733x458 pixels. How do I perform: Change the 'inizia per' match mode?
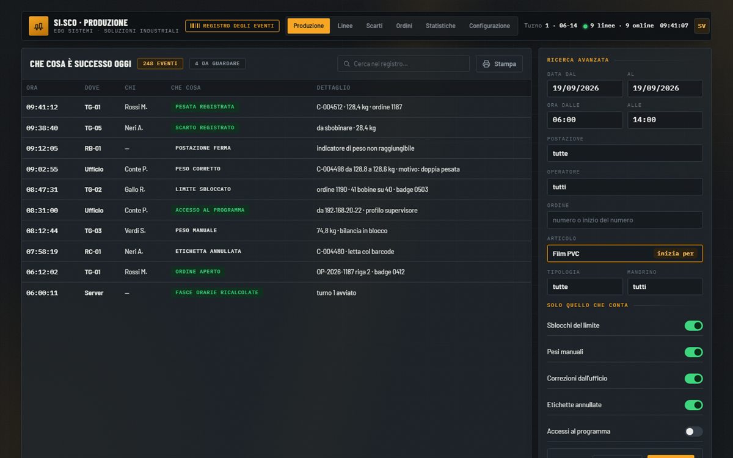coord(676,253)
